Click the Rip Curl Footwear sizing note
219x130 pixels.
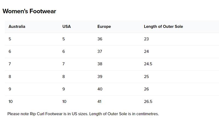click(x=83, y=114)
